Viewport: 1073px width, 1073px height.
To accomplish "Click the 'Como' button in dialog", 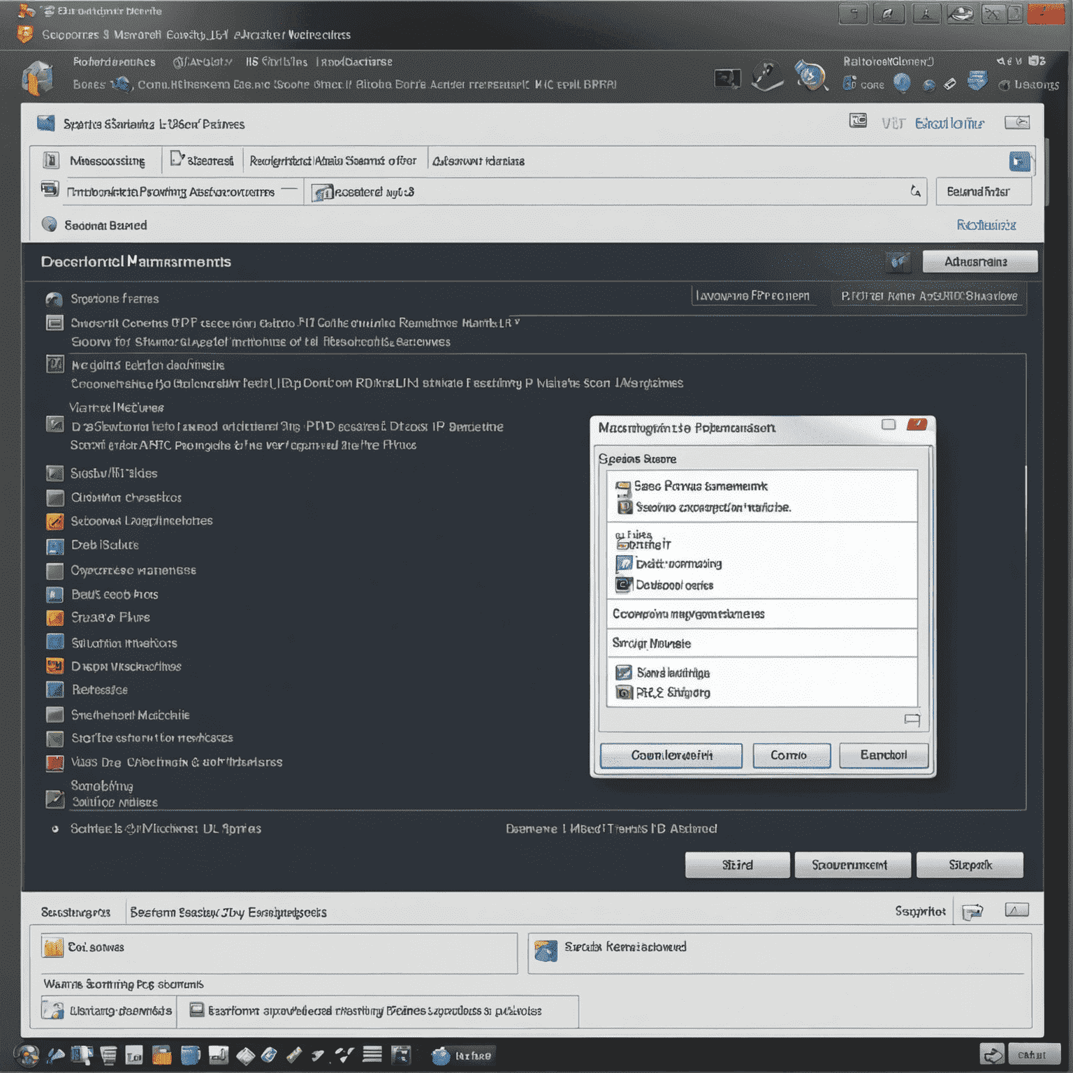I will point(791,755).
